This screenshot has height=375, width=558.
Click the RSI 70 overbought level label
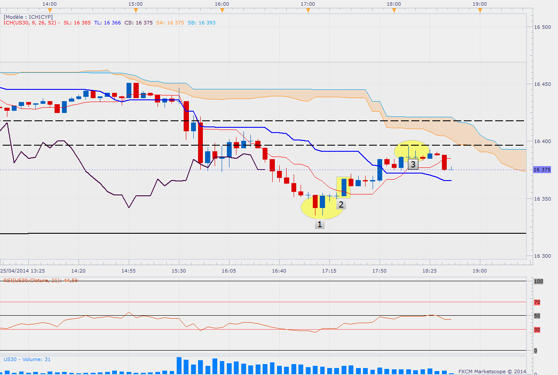coord(537,302)
